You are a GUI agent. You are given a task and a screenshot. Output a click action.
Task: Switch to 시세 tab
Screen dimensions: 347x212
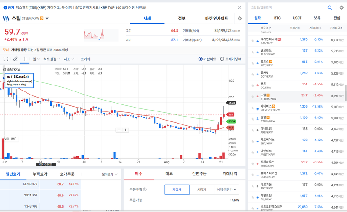click(147, 19)
